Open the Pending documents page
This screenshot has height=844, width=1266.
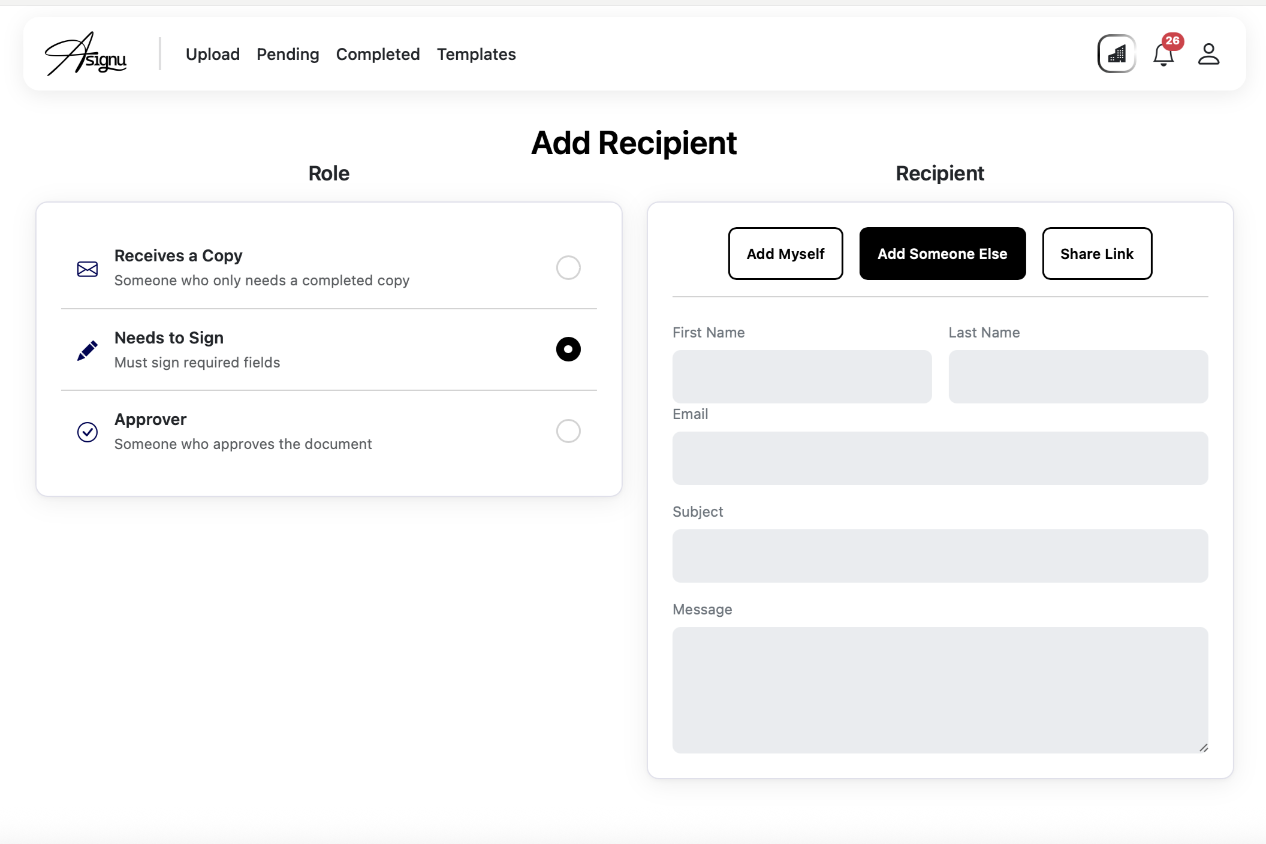tap(288, 54)
